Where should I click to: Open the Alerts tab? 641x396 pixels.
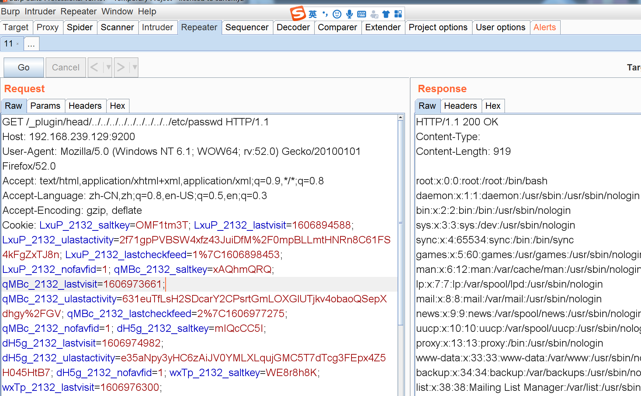point(545,27)
